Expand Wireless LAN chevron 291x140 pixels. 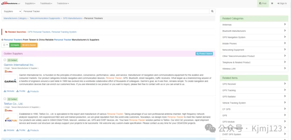(x=285, y=68)
